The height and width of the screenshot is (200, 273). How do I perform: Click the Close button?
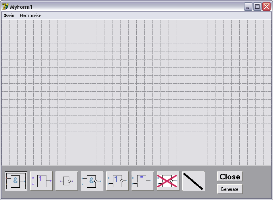point(230,177)
